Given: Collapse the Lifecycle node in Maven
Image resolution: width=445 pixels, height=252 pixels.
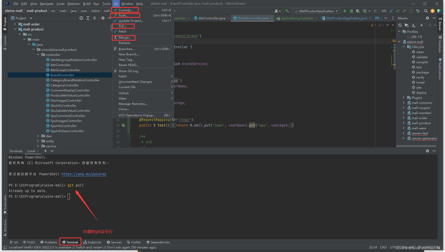Looking at the screenshot, I should tap(404, 47).
